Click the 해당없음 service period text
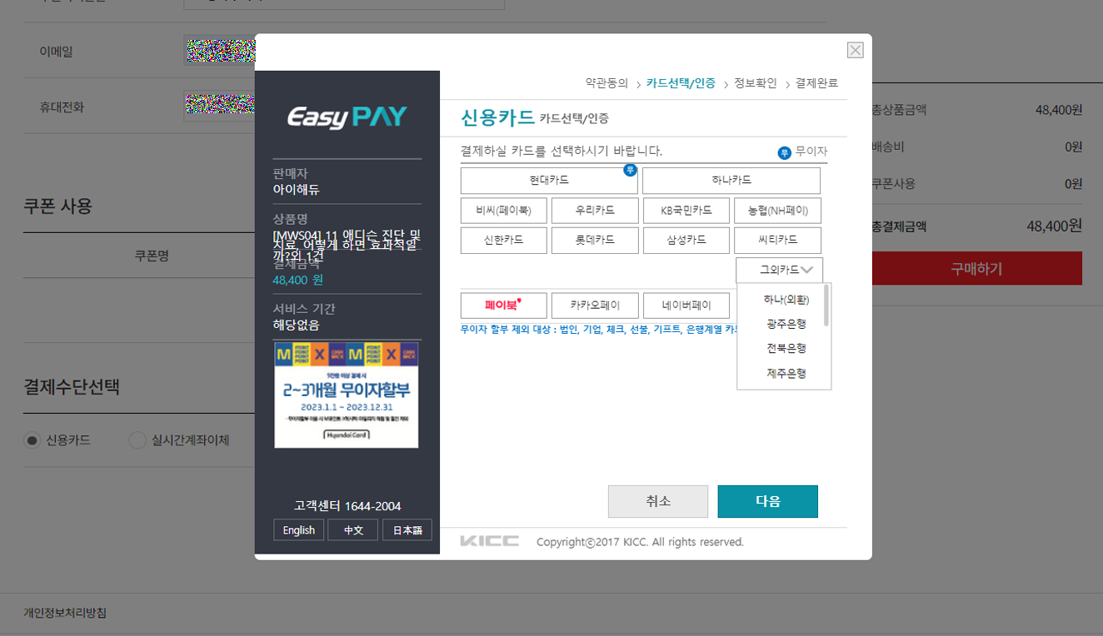The width and height of the screenshot is (1103, 636). (296, 325)
